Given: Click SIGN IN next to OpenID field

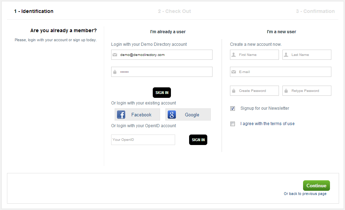Looking at the screenshot, I should (198, 140).
